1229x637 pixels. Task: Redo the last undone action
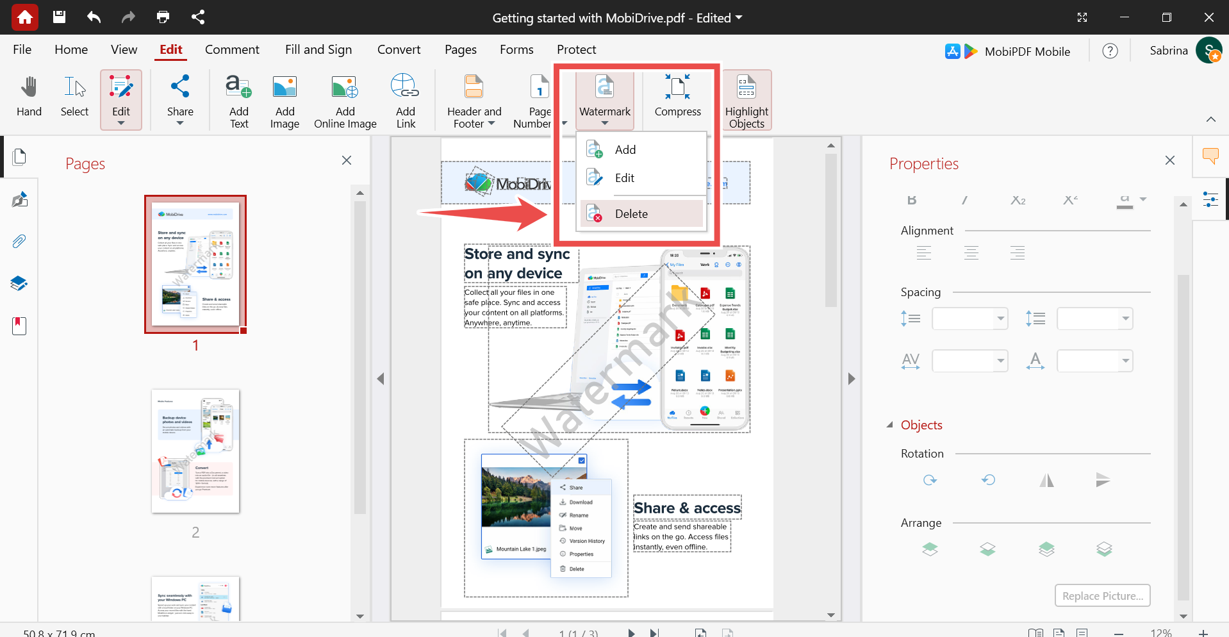tap(128, 17)
